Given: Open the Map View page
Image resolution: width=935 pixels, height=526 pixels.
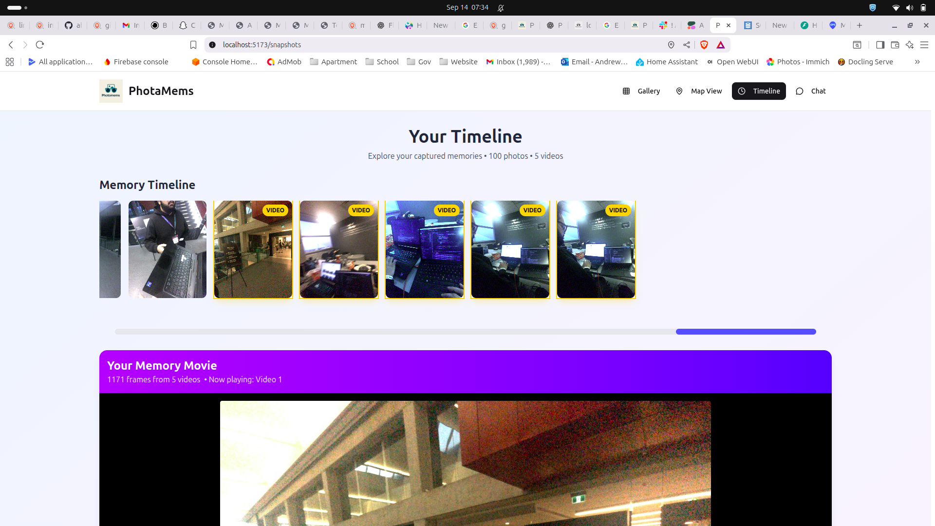Looking at the screenshot, I should click(699, 91).
